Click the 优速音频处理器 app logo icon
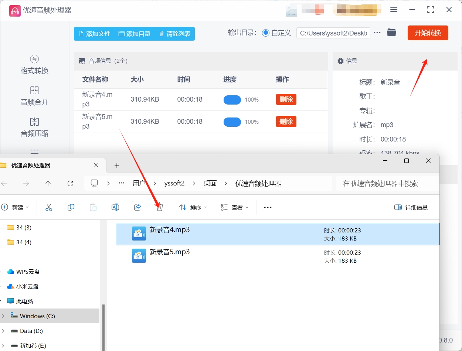Screen dimensions: 462x351 (15, 10)
